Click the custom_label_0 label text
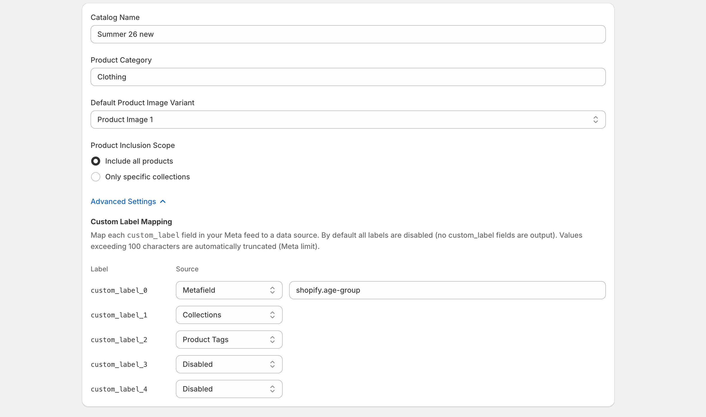Viewport: 706px width, 417px height. point(119,290)
